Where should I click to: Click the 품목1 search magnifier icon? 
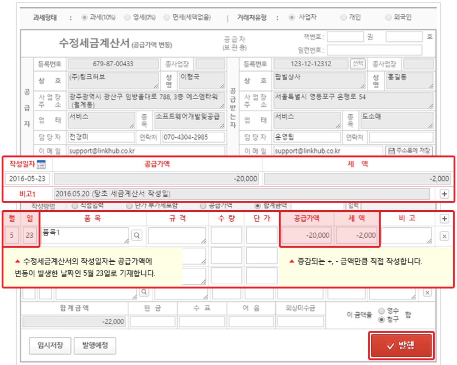click(137, 235)
